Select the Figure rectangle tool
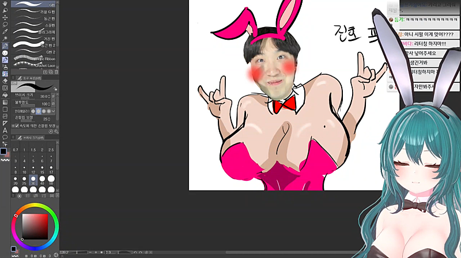The width and height of the screenshot is (461, 258). click(x=5, y=109)
